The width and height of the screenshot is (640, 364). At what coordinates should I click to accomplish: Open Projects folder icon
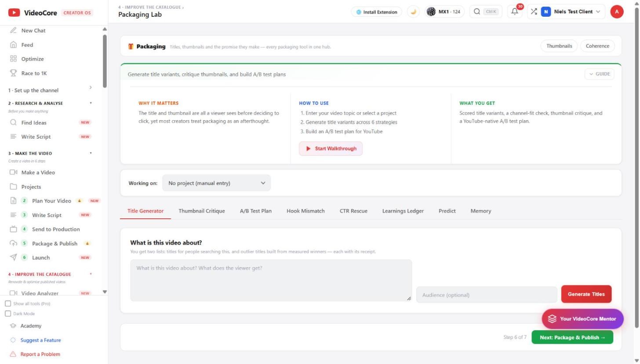[x=13, y=187]
